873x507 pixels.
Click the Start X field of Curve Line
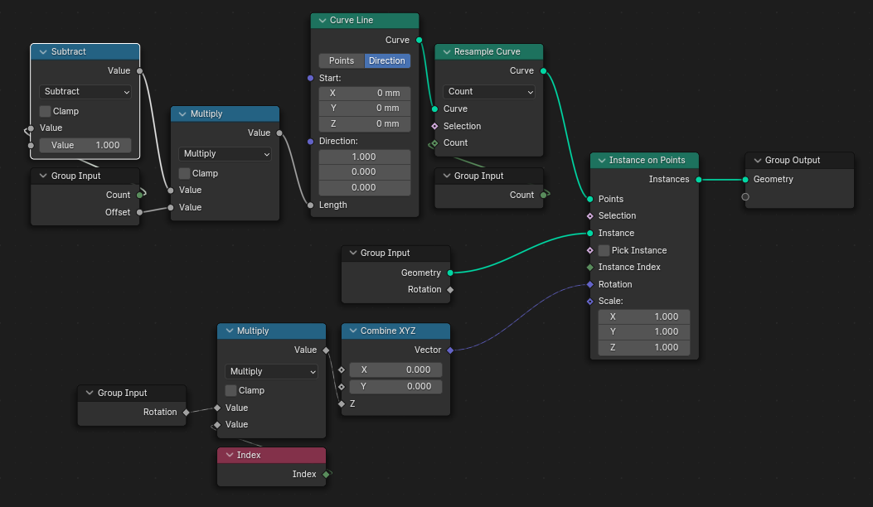tap(365, 93)
